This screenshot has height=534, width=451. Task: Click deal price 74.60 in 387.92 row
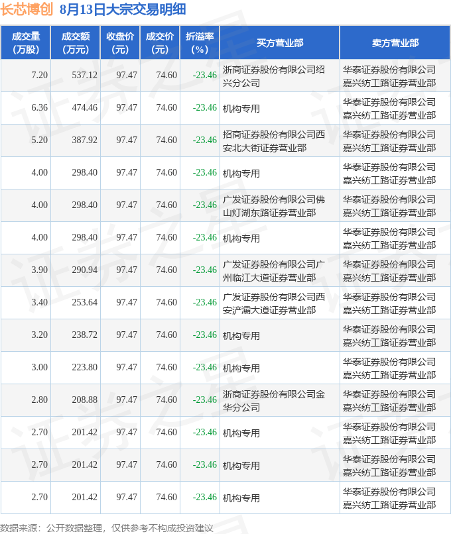166,140
